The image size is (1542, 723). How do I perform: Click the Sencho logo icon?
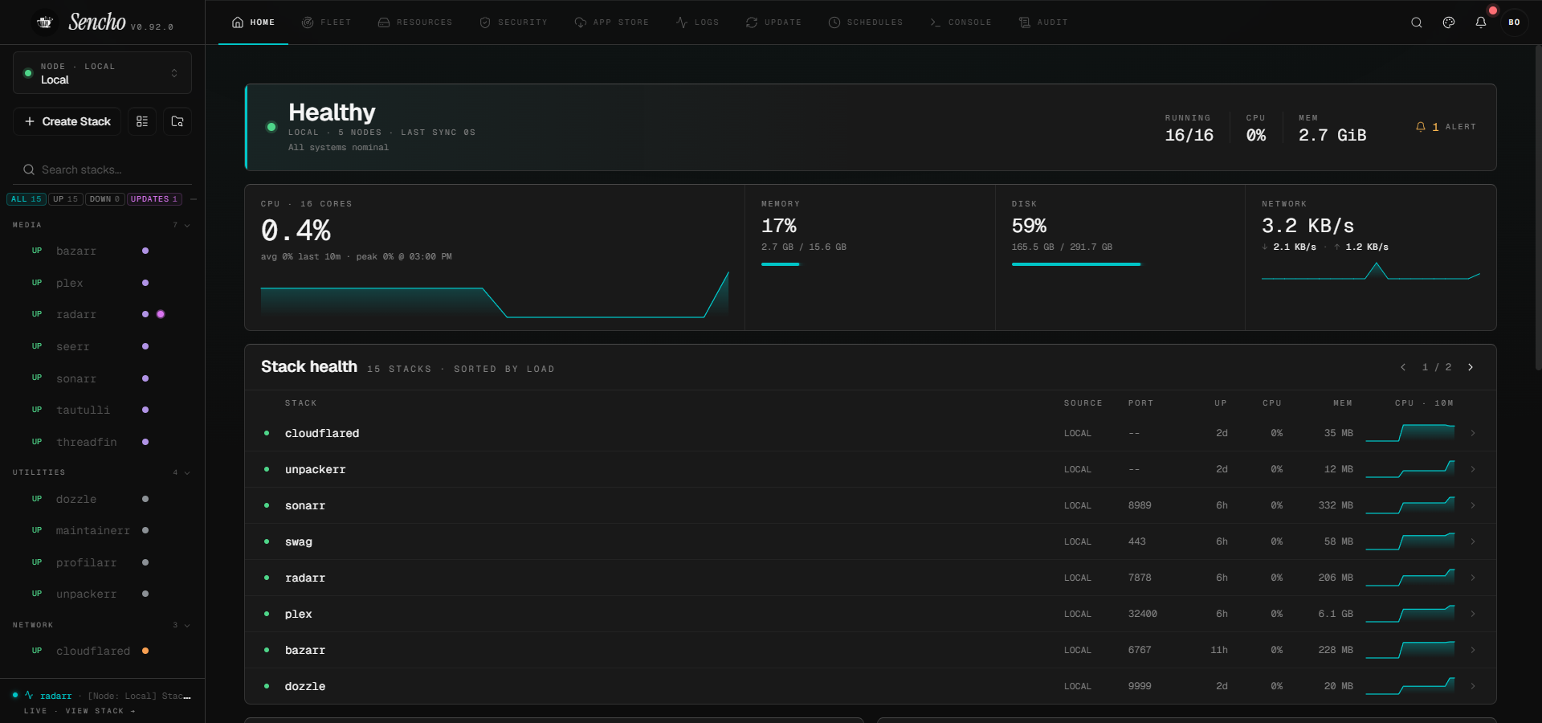(x=45, y=22)
